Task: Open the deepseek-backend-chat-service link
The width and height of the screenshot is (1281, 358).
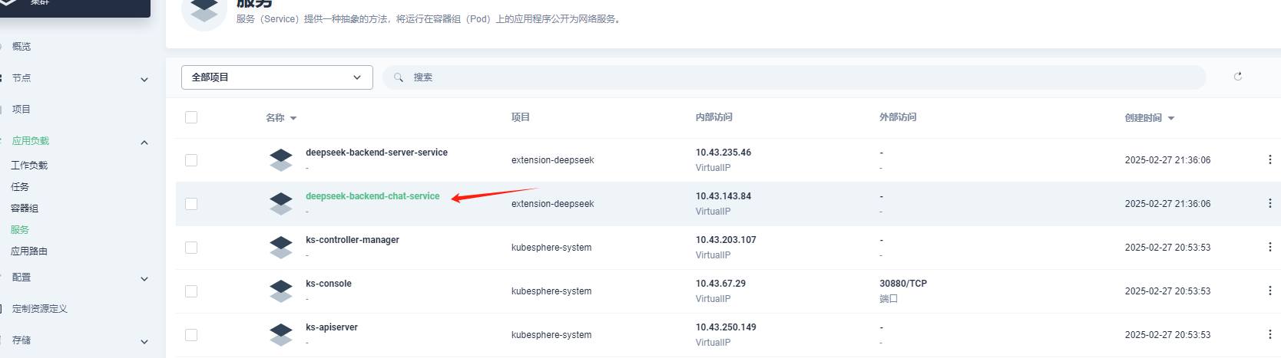Action: click(x=372, y=196)
